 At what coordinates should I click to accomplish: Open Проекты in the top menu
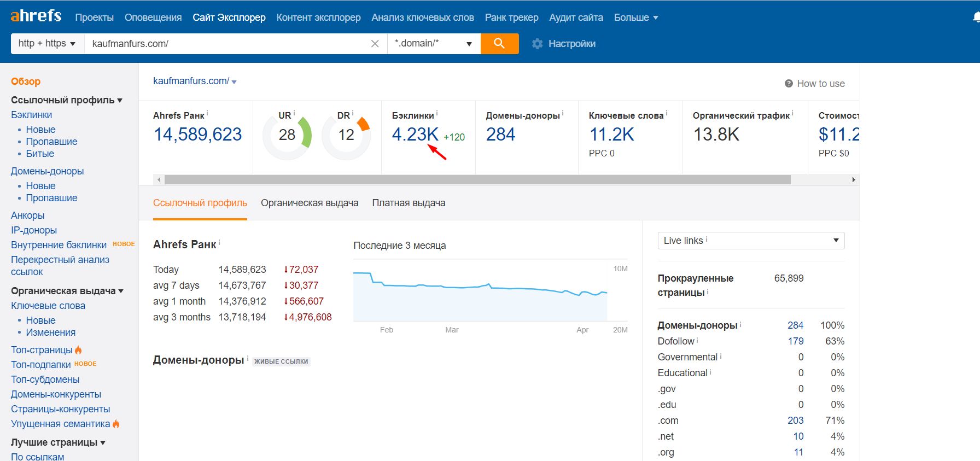[x=95, y=17]
